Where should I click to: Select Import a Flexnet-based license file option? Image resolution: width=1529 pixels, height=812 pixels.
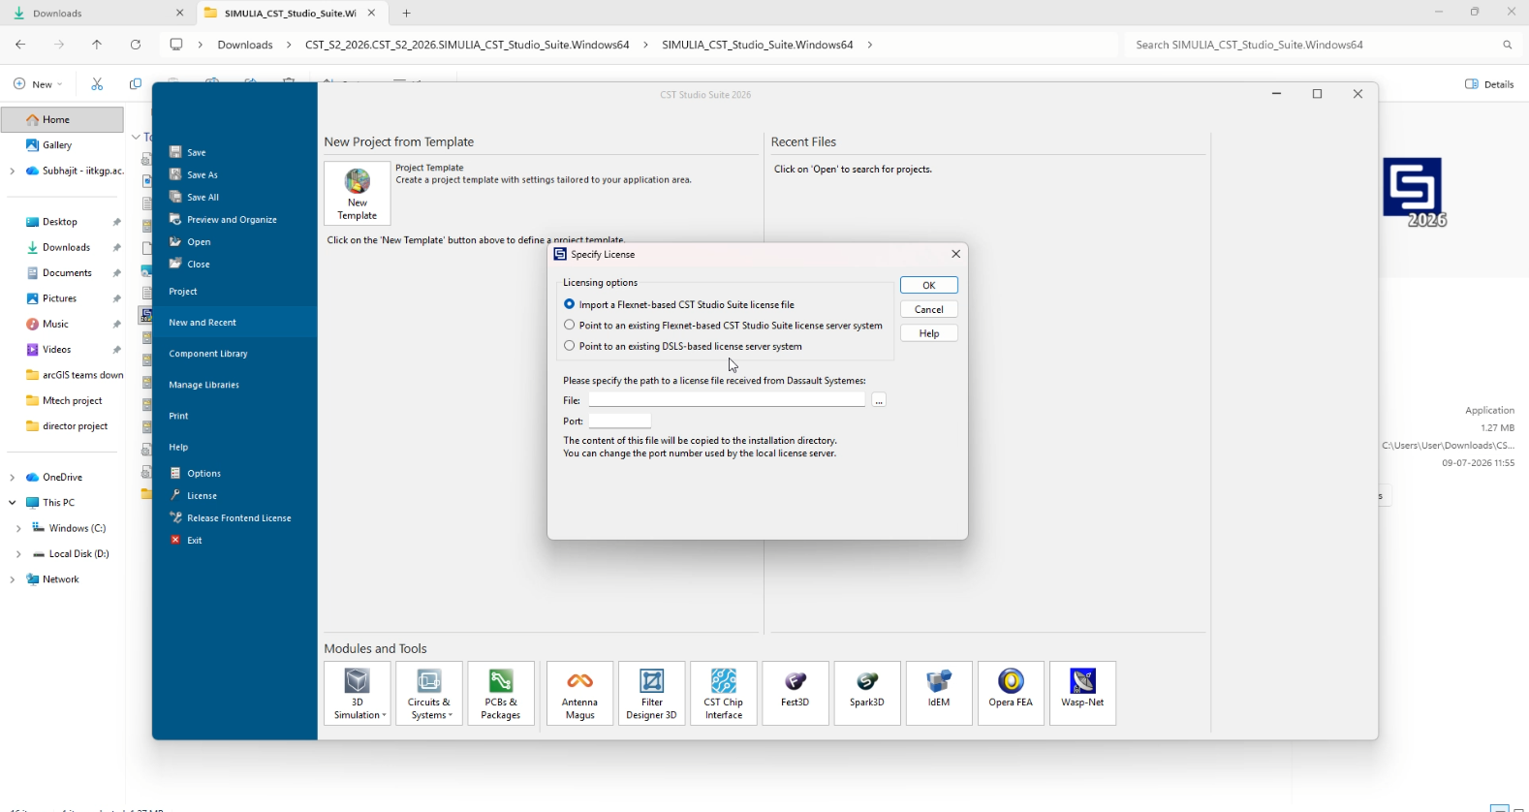point(570,304)
